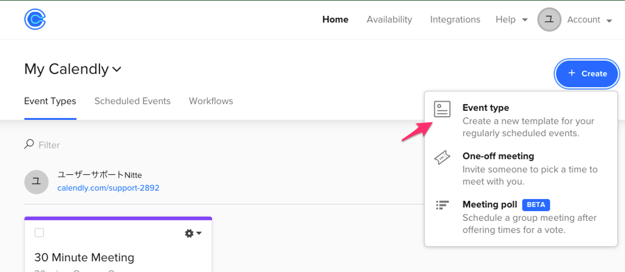
Task: Click the Filter magnifier icon
Action: click(x=29, y=144)
